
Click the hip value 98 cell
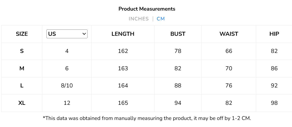[274, 103]
